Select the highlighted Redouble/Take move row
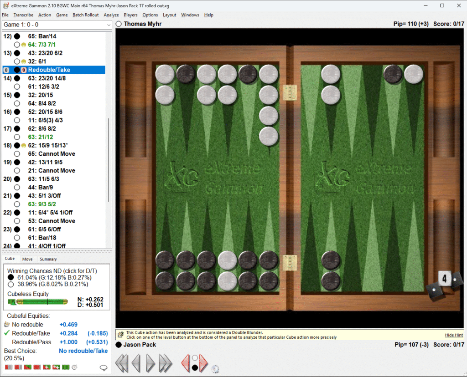The image size is (467, 377). tap(54, 70)
